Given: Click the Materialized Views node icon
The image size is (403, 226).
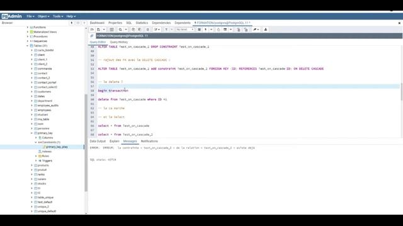Looking at the screenshot, I should pos(31,32).
